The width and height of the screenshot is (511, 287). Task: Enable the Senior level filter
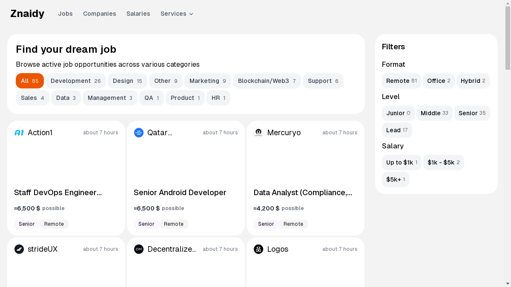coord(472,113)
